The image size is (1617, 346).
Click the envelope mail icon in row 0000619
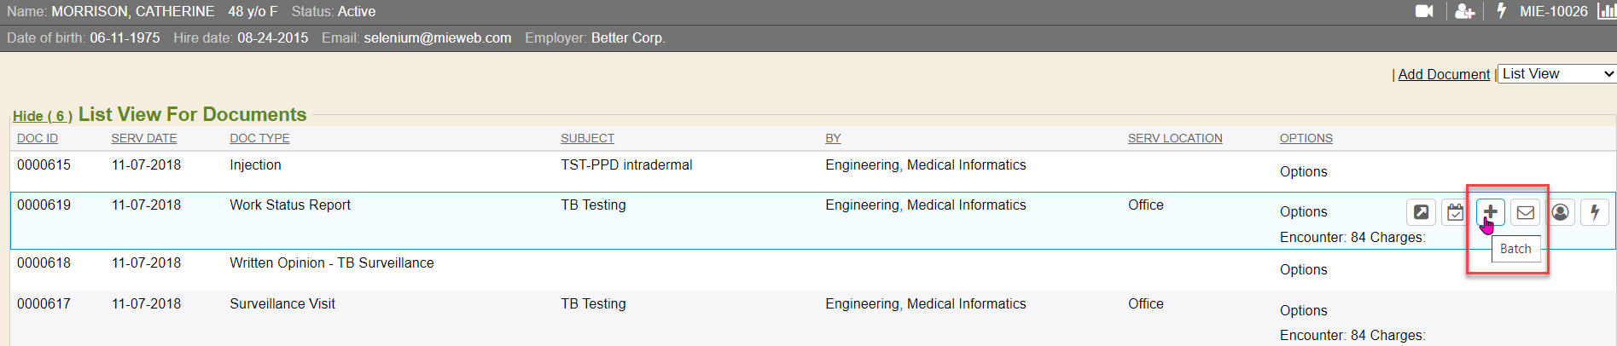coord(1526,212)
